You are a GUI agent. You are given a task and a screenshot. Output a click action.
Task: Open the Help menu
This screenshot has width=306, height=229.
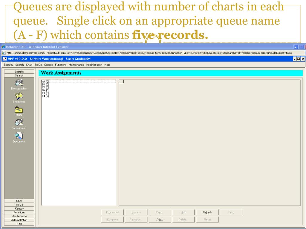point(107,65)
